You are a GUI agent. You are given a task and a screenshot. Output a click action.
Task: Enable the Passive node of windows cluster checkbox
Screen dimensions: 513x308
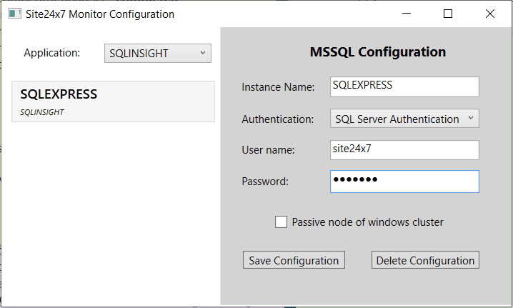pos(282,222)
